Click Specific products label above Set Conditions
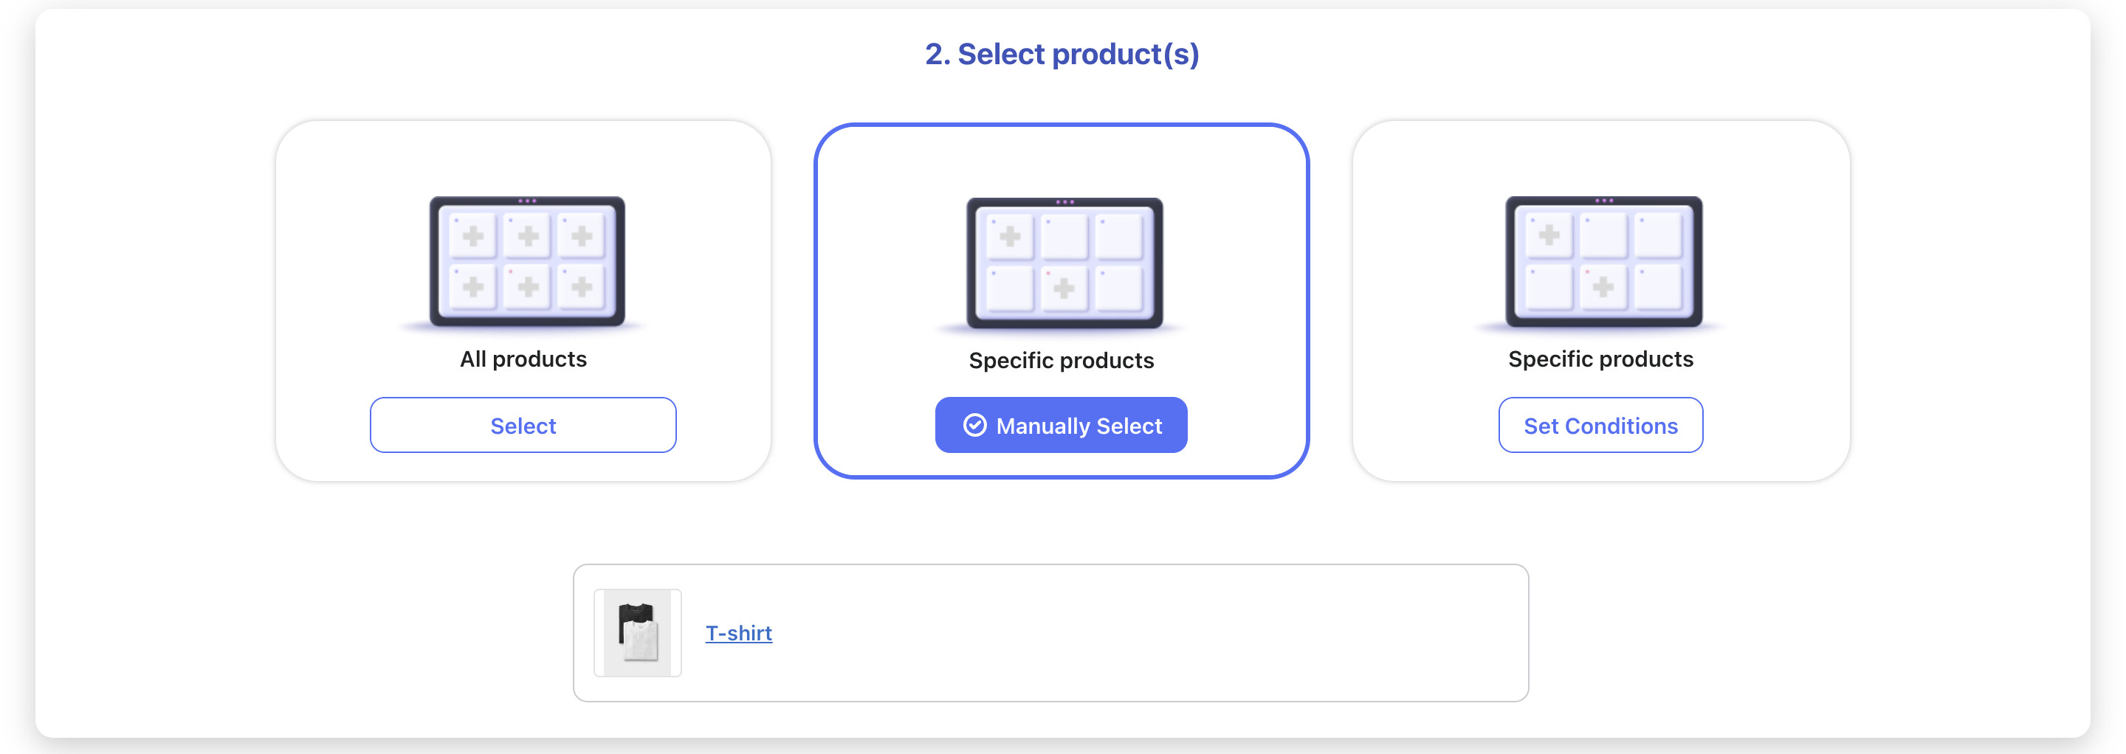 pyautogui.click(x=1600, y=359)
